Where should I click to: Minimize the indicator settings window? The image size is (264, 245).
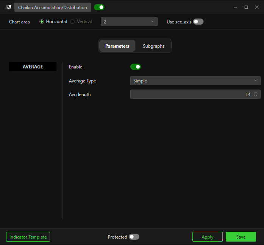pyautogui.click(x=236, y=7)
